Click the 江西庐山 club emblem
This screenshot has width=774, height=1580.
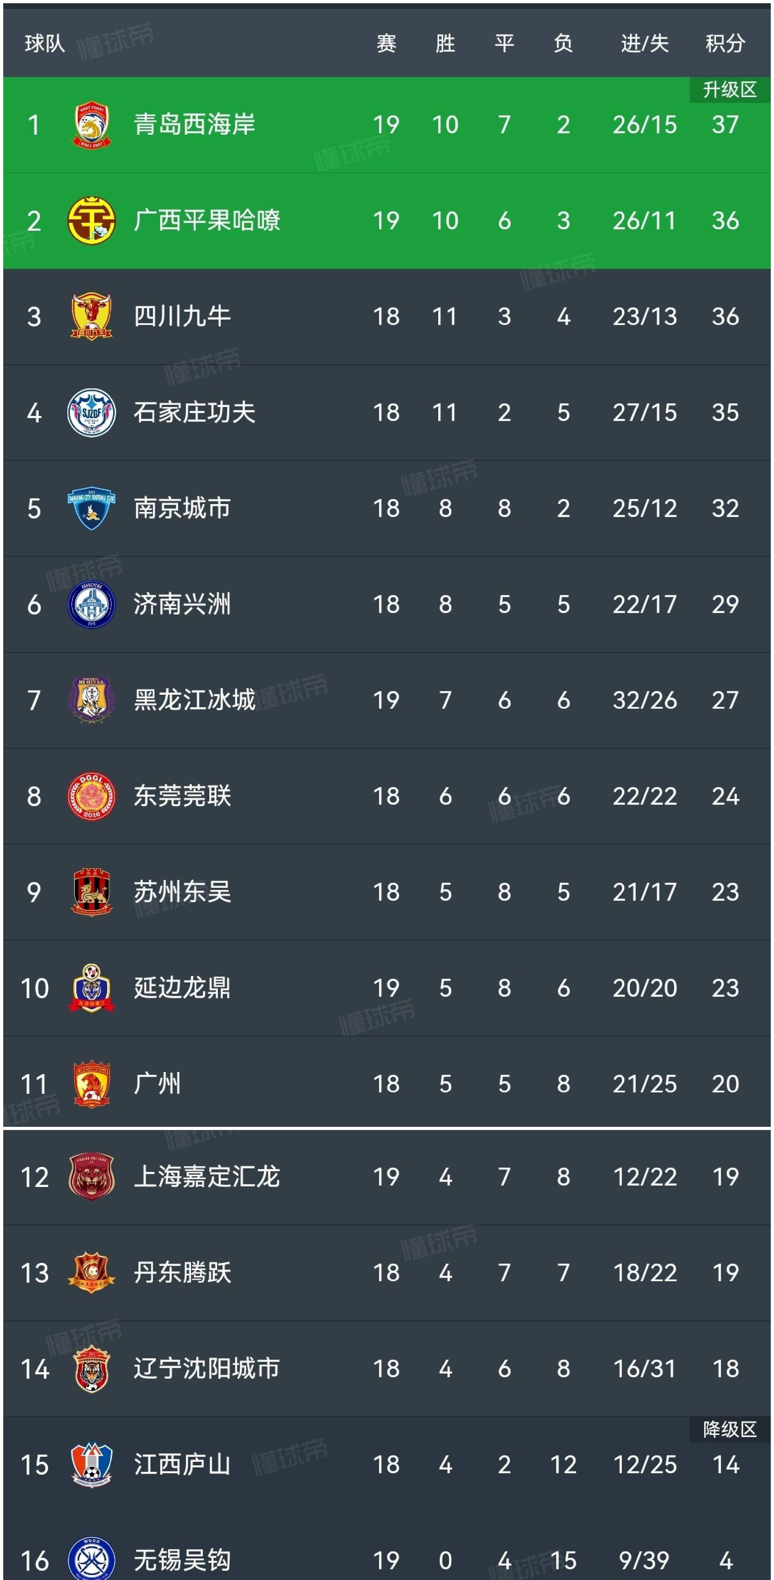coord(91,1465)
